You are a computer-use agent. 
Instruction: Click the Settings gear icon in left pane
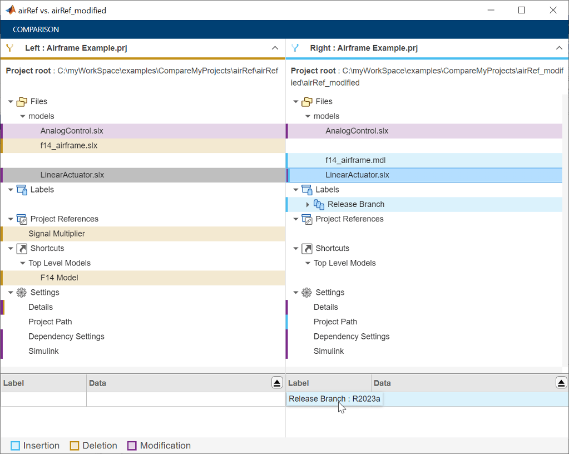point(22,293)
